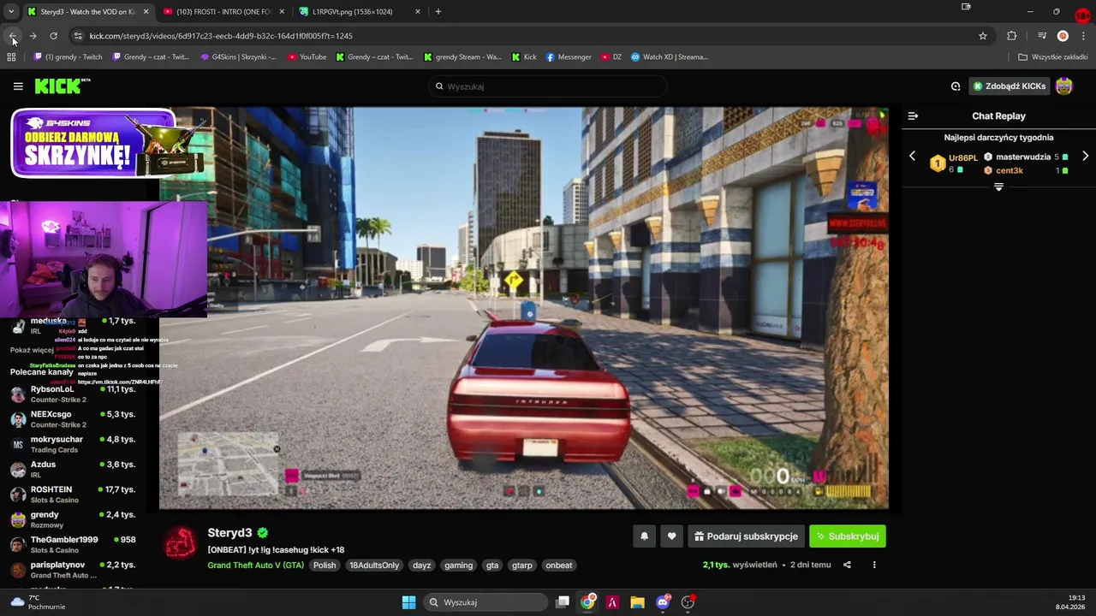Open parisplatynov recommended channel
The height and width of the screenshot is (616, 1096).
point(73,570)
